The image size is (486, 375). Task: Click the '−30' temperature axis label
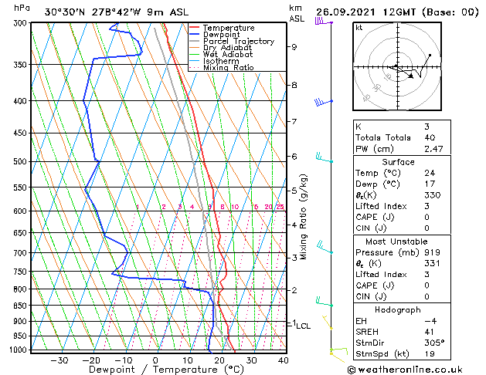pyautogui.click(x=59, y=361)
